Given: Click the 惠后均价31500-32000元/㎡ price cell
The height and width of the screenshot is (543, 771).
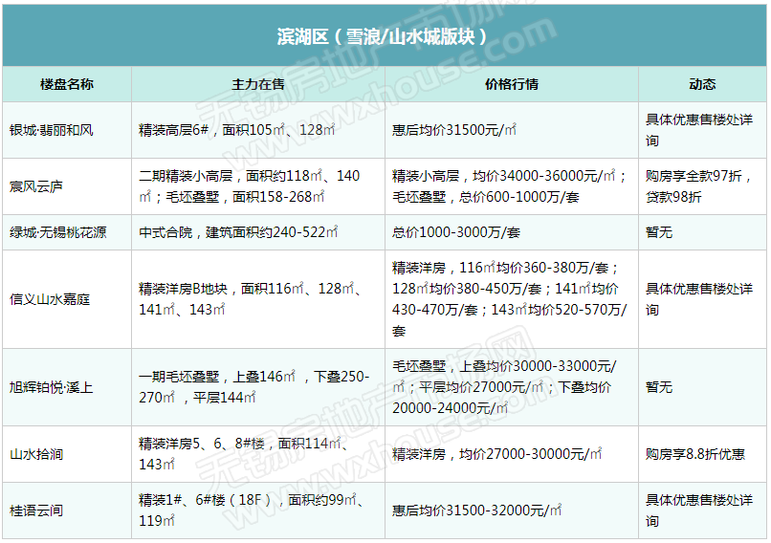Looking at the screenshot, I should (x=476, y=510).
